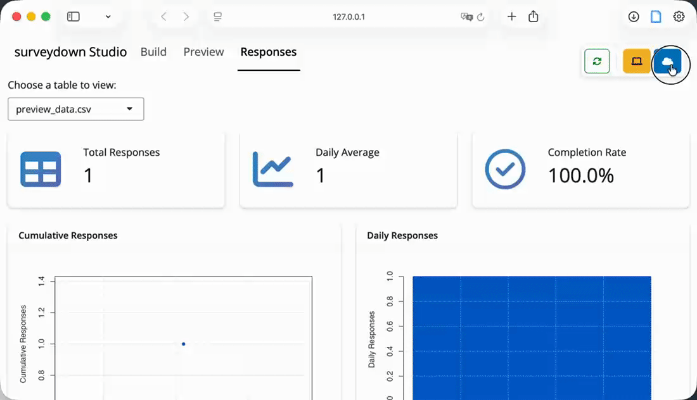Go to the Build tab

[x=153, y=52]
